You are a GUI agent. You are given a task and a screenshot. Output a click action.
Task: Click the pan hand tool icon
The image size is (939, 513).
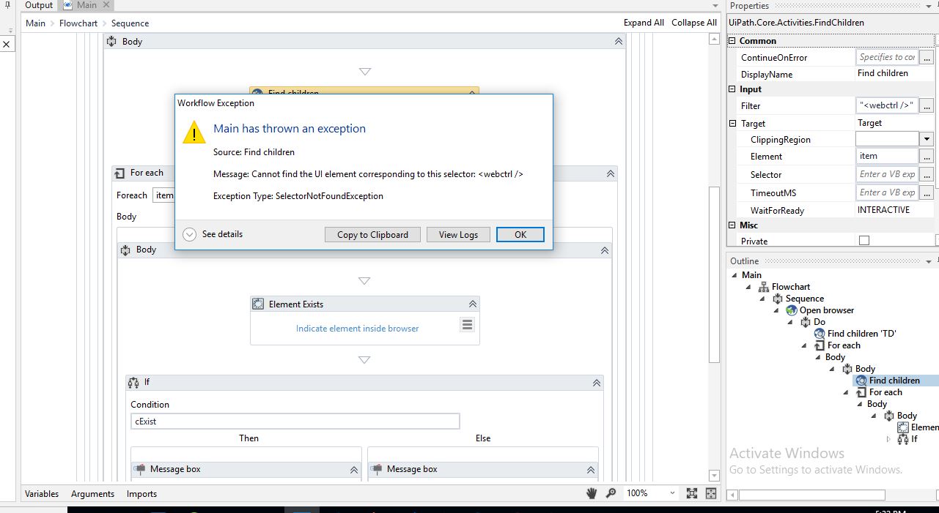tap(592, 493)
